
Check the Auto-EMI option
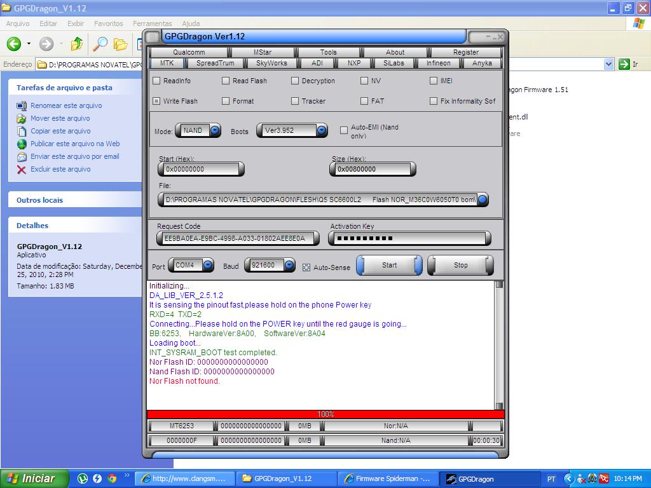point(344,130)
